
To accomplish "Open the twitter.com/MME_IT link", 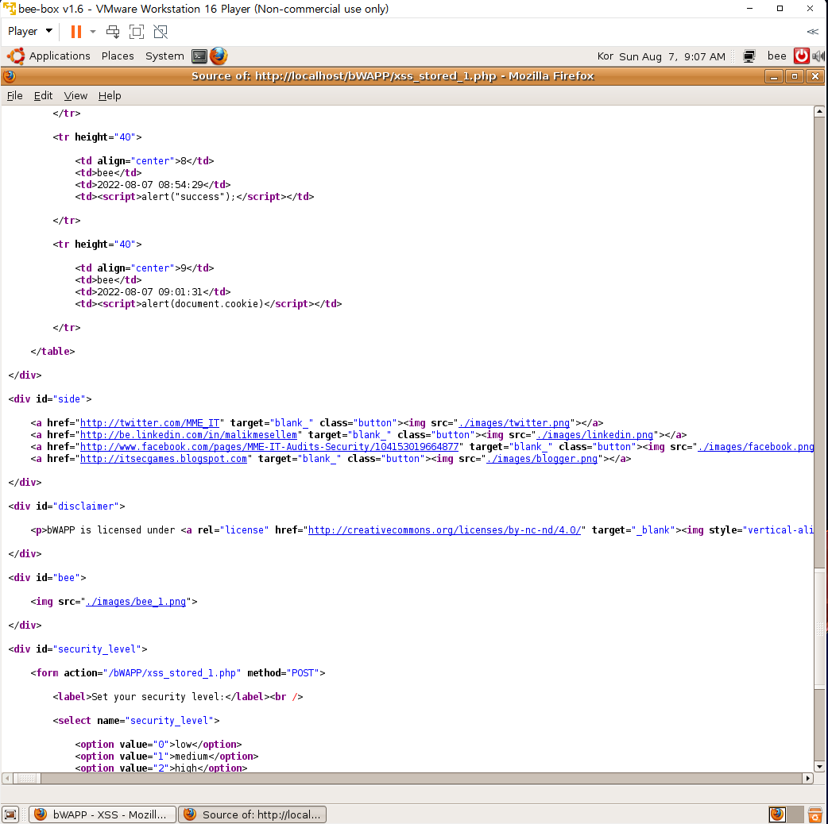I will (149, 423).
